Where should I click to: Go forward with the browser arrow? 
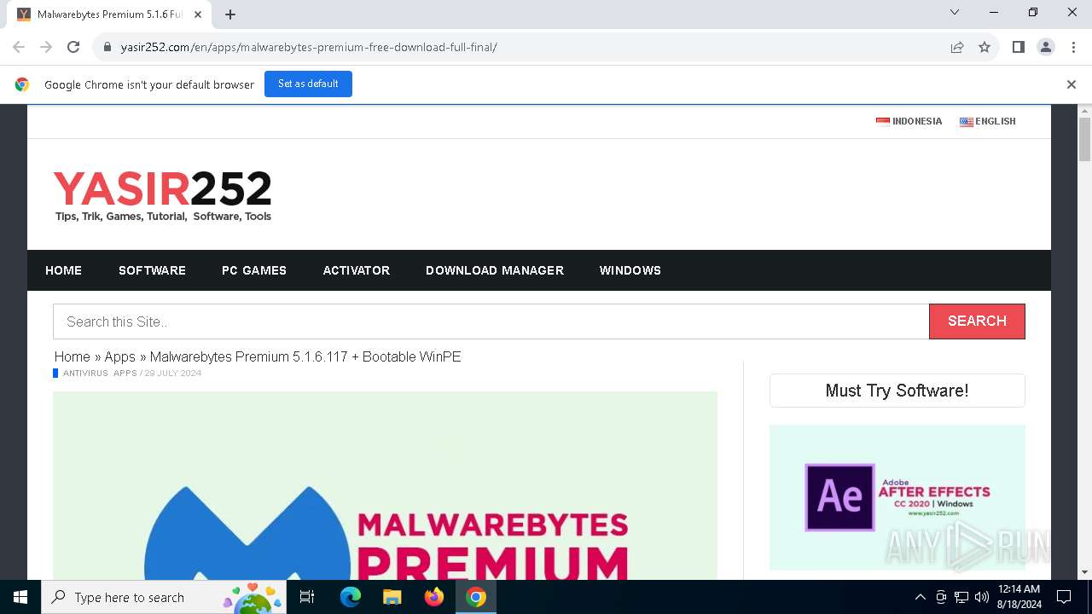click(46, 47)
